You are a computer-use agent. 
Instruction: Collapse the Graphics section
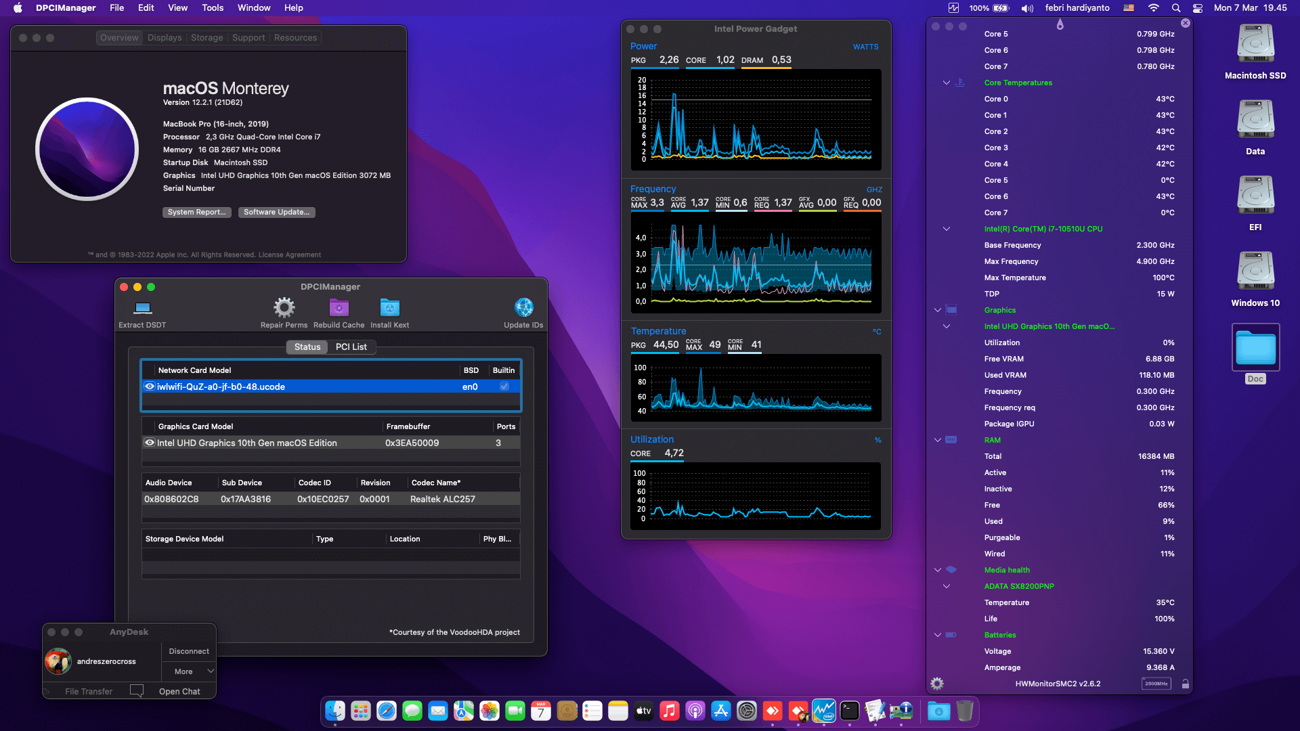tap(938, 310)
